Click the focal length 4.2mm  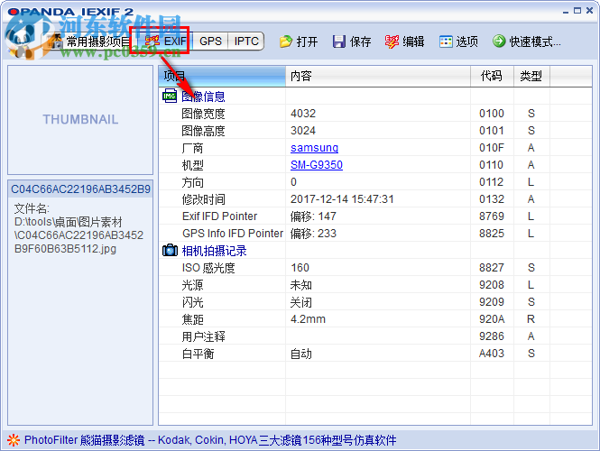(x=308, y=319)
